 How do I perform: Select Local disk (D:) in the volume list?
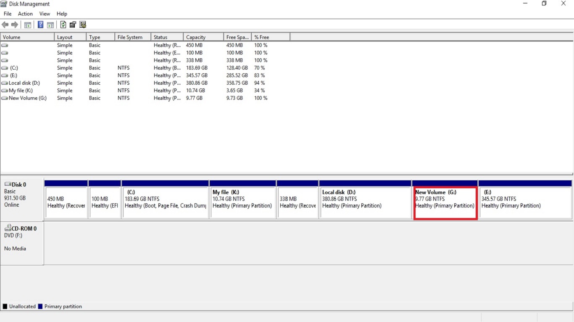click(x=145, y=83)
